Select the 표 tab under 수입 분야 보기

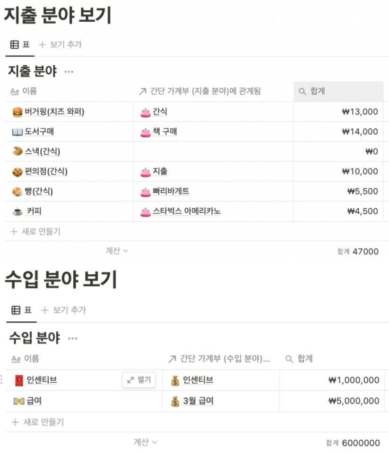pyautogui.click(x=21, y=310)
